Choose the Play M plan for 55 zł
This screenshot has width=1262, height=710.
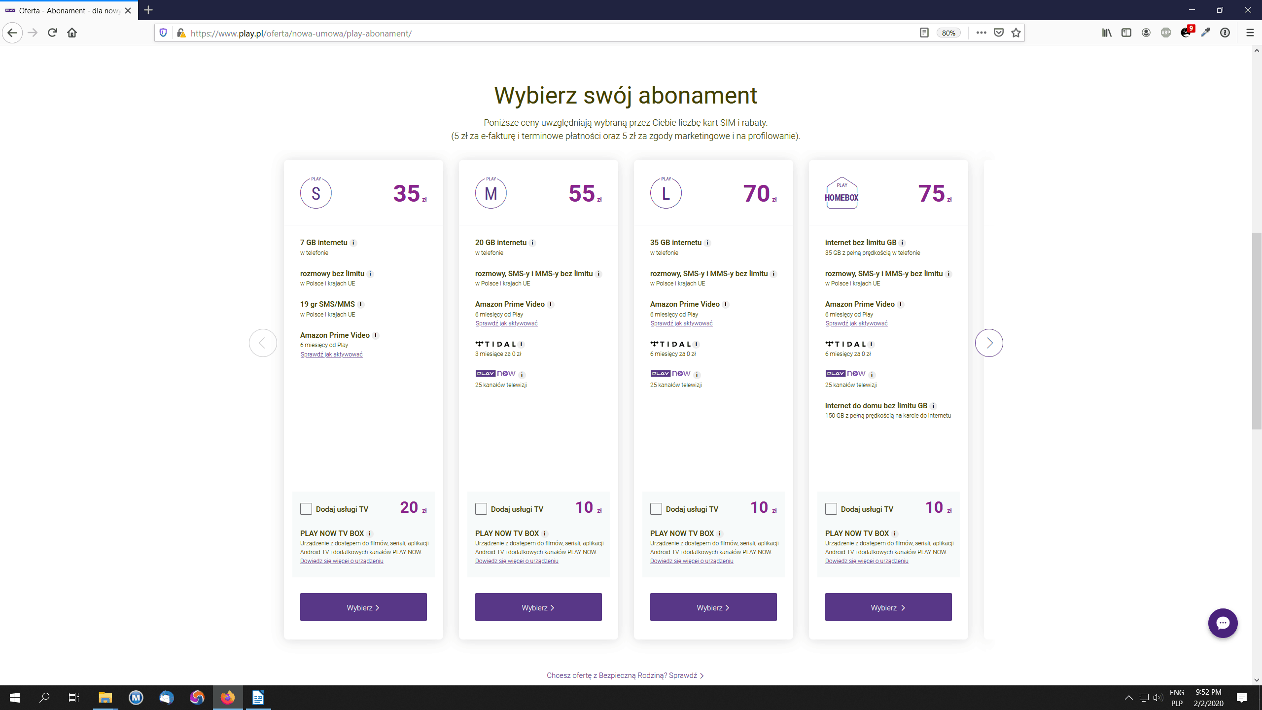(538, 607)
